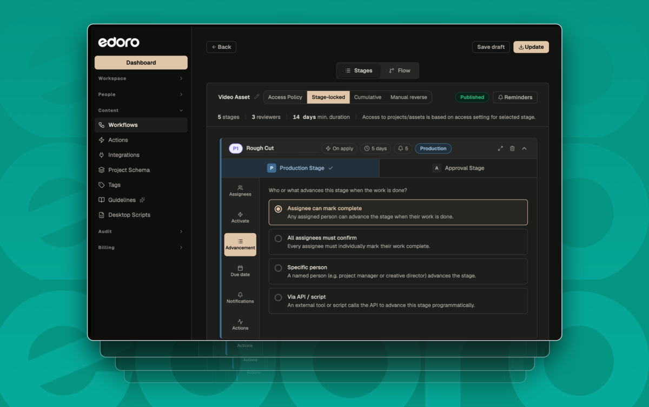Open the Approval Stage tab
Viewport: 649px width, 407px height.
pyautogui.click(x=458, y=168)
